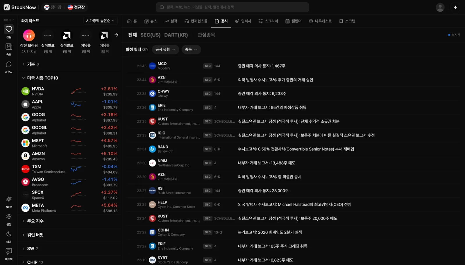
Task: Open the 캘린더 tab
Action: [x=294, y=21]
